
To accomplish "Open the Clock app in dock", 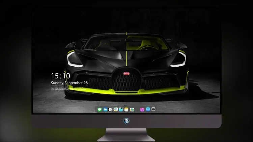I will point(110,109).
